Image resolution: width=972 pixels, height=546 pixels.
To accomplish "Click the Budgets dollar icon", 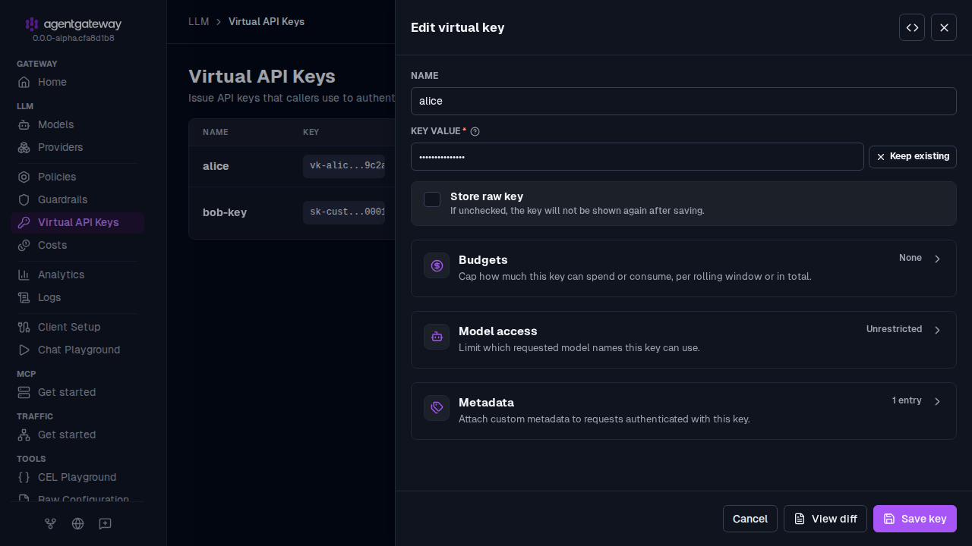I will pos(437,265).
